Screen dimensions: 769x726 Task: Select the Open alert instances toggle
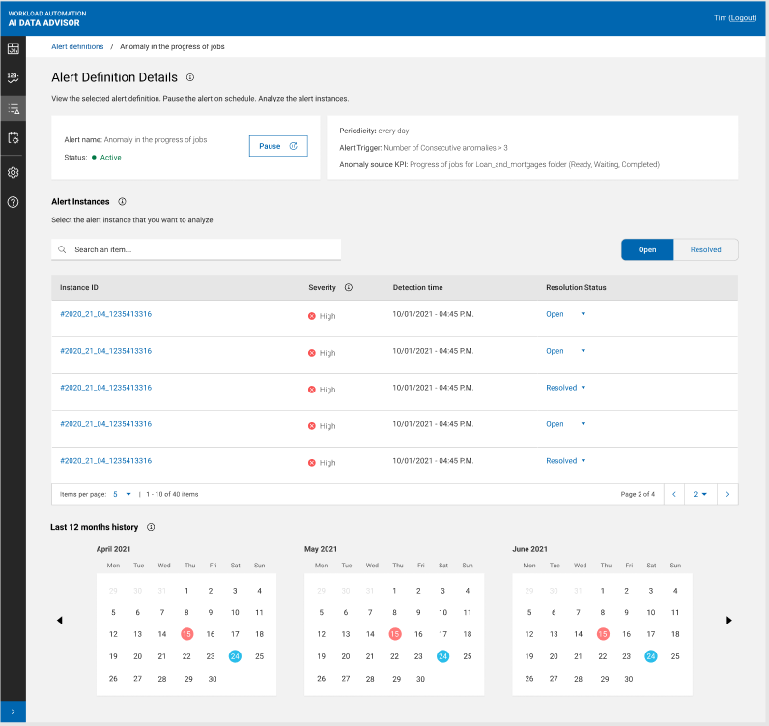[x=647, y=249]
